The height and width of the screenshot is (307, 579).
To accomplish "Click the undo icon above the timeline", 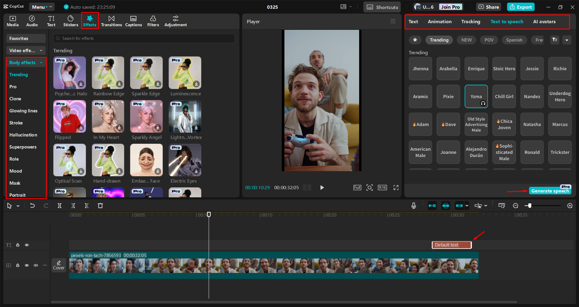I will click(32, 205).
